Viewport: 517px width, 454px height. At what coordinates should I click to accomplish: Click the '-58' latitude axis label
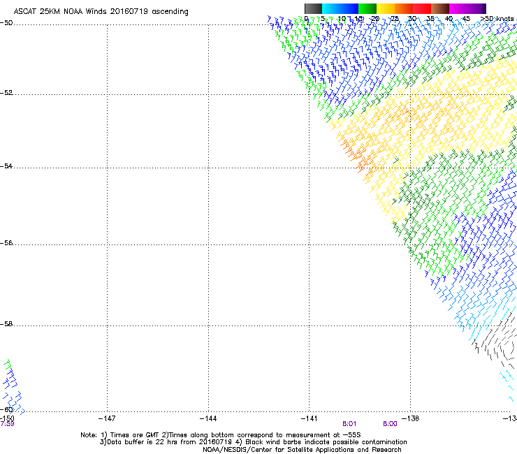click(6, 324)
